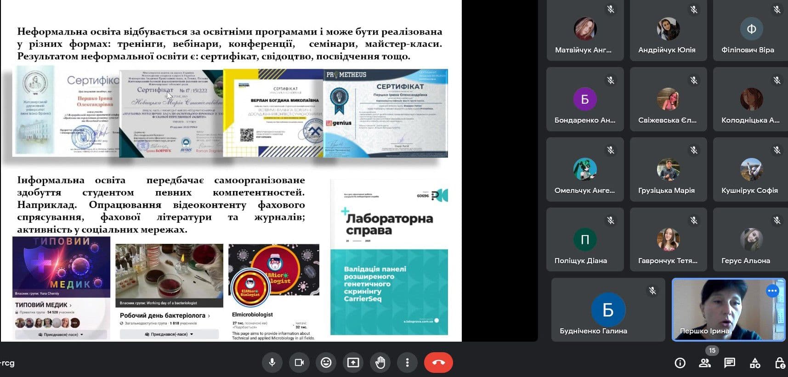Open more options three-dot menu
This screenshot has height=377, width=788.
point(407,363)
